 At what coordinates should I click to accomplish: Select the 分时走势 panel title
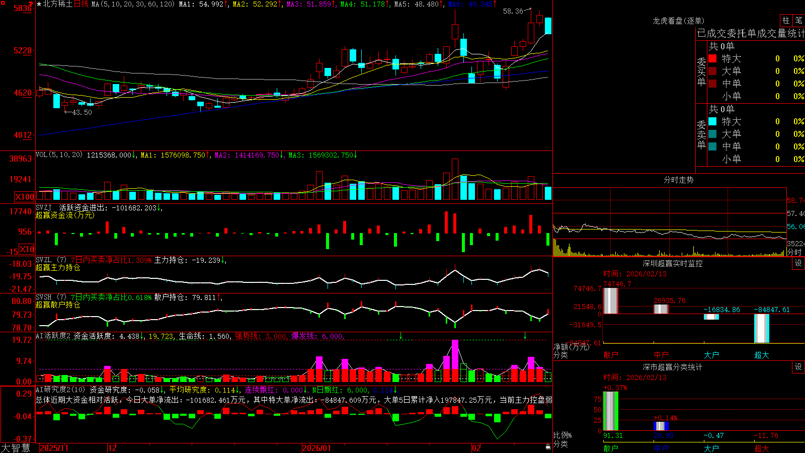(678, 180)
